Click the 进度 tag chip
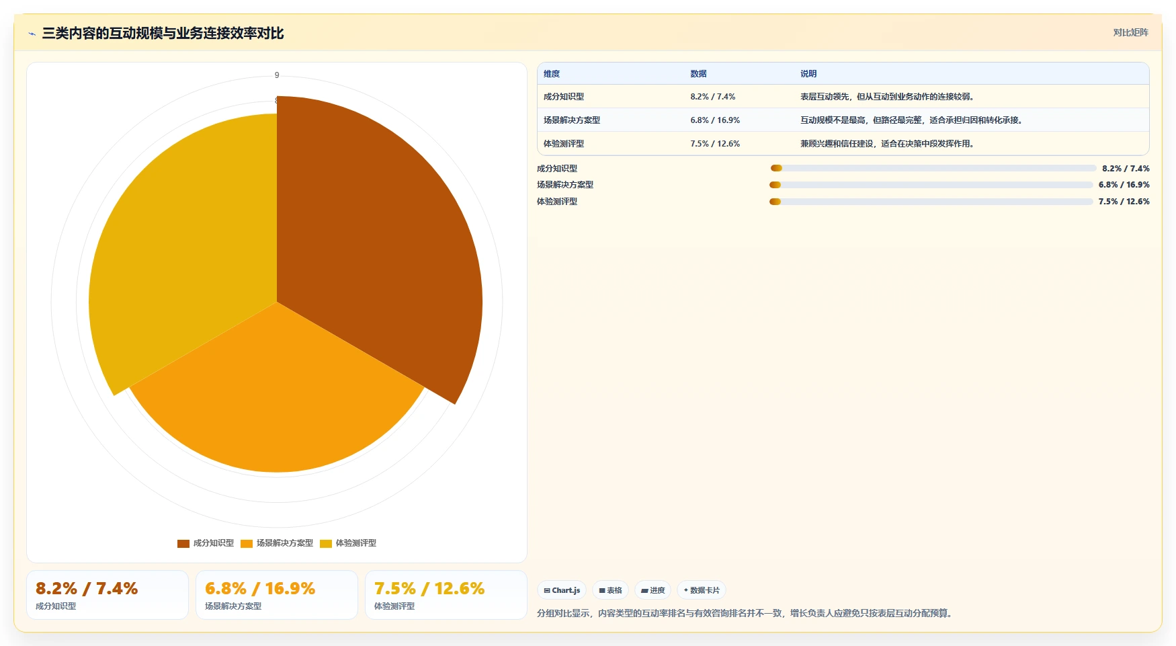The height and width of the screenshot is (646, 1176). [653, 590]
